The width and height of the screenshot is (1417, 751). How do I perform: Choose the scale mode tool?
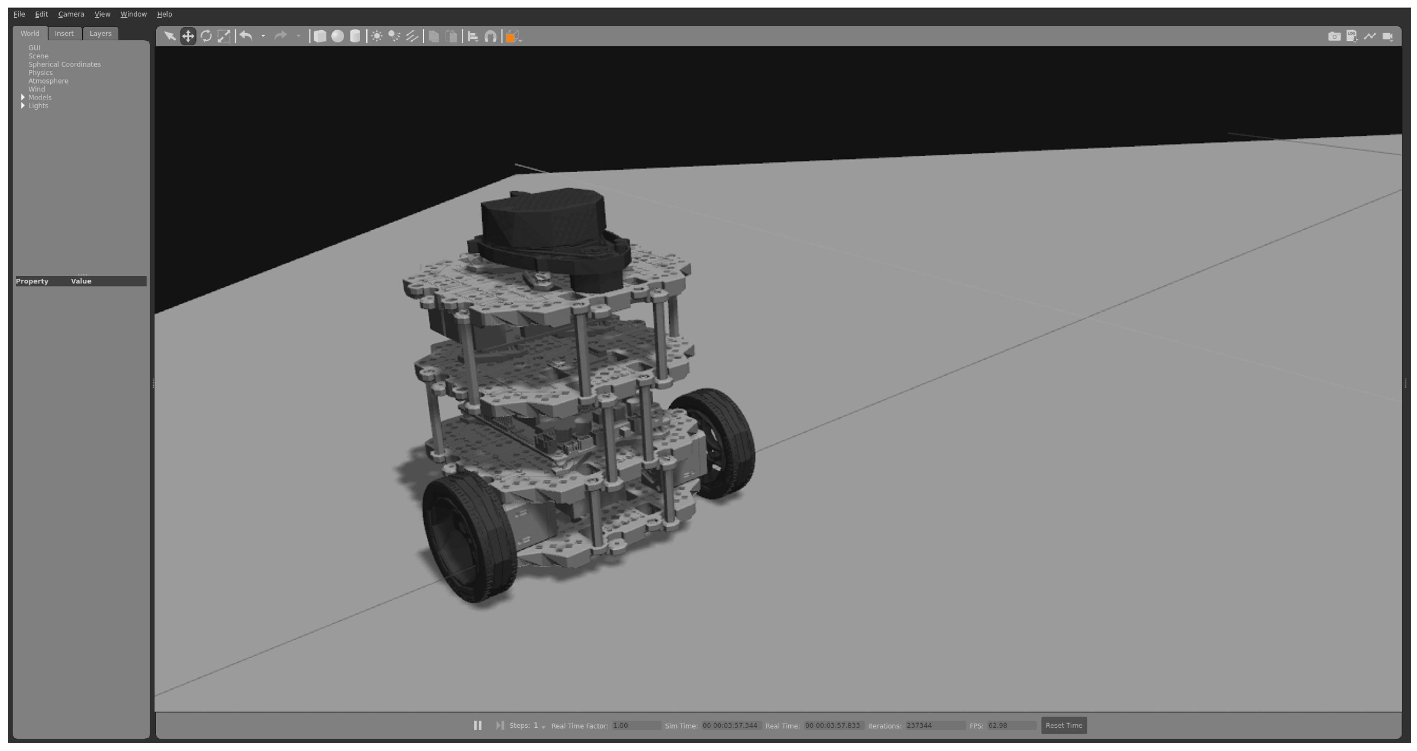(224, 36)
